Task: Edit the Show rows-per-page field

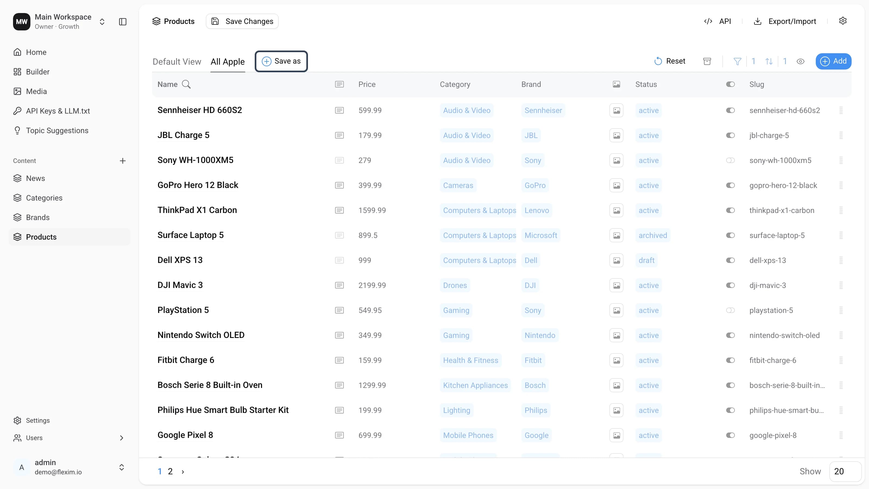Action: pyautogui.click(x=845, y=471)
